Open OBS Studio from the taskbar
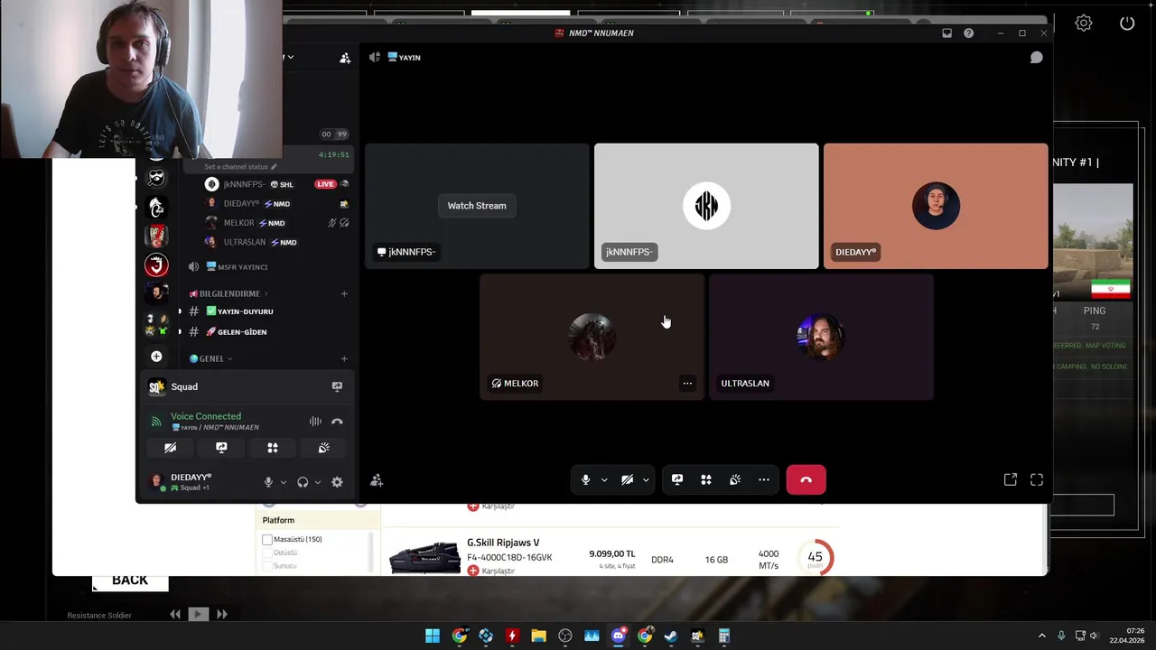 565,636
